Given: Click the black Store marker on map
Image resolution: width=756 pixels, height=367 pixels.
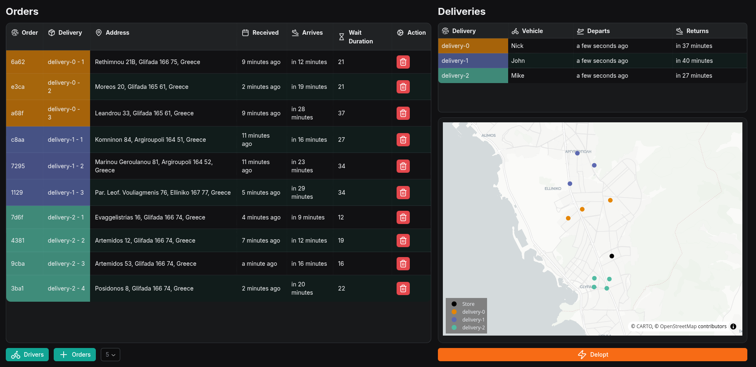Looking at the screenshot, I should (612, 256).
